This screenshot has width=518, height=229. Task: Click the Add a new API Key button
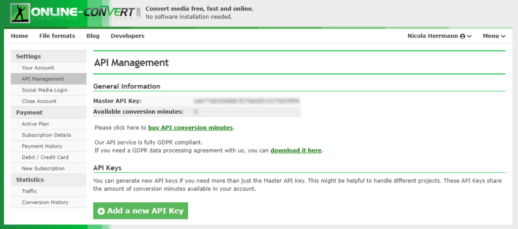point(141,211)
